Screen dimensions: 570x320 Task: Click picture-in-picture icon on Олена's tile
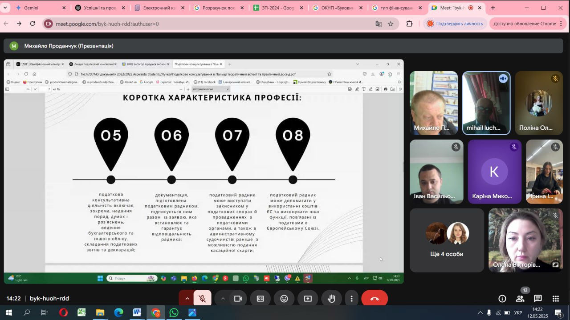coord(555,265)
